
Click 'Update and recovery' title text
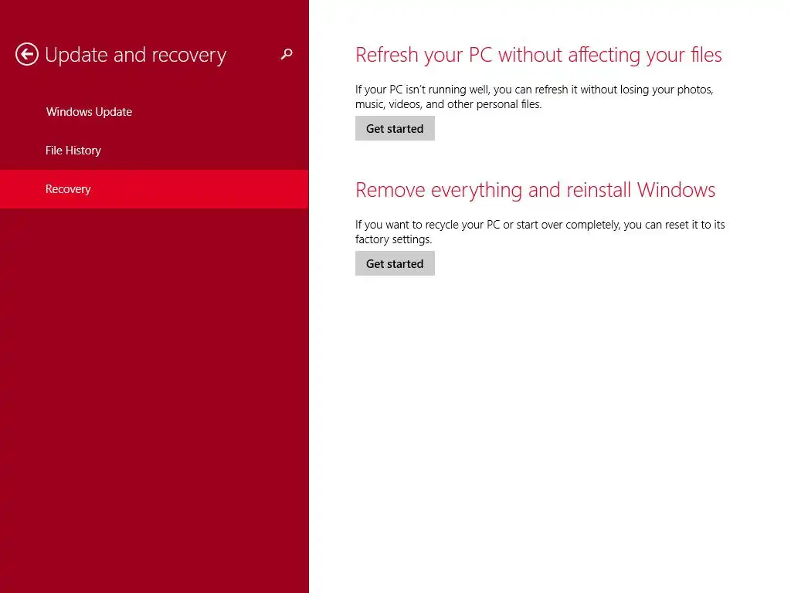136,55
